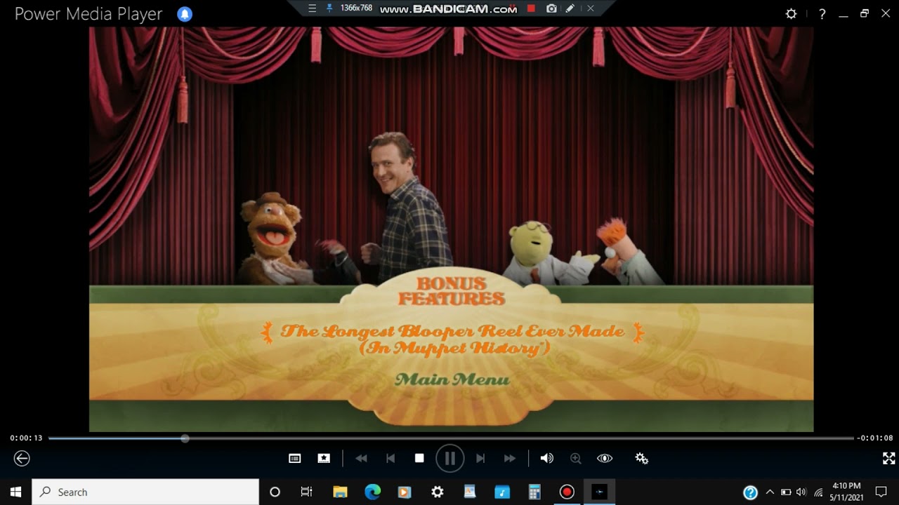
Task: Open the Bandicam hamburger menu
Action: coord(313,8)
